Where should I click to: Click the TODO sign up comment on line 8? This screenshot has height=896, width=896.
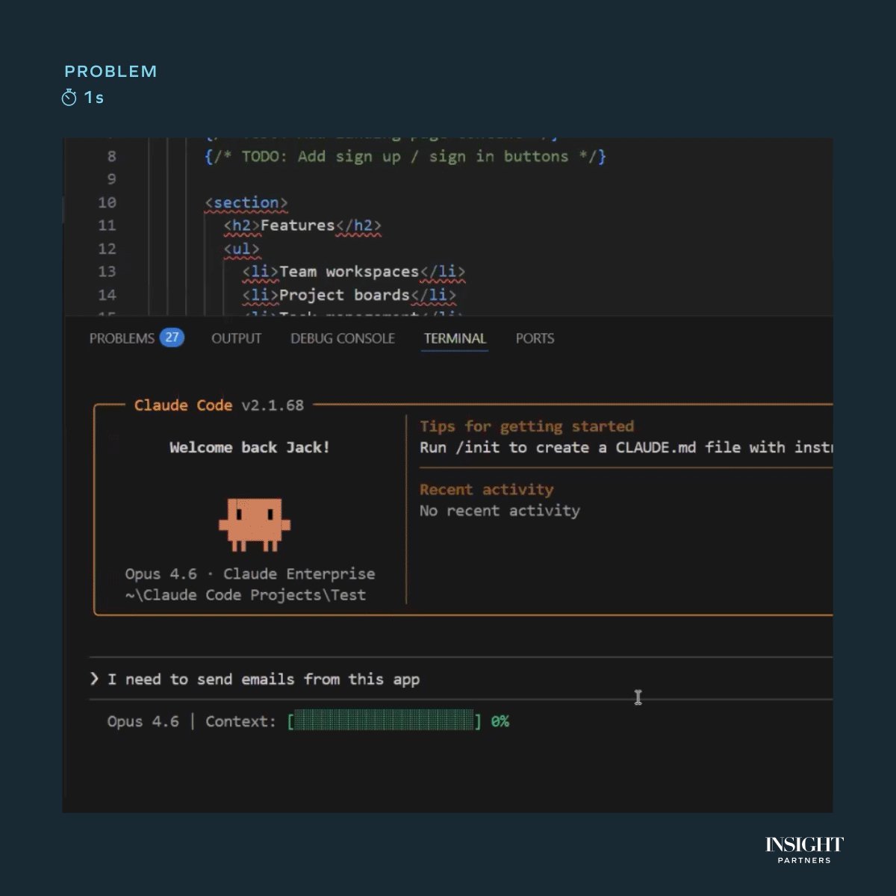coord(405,156)
